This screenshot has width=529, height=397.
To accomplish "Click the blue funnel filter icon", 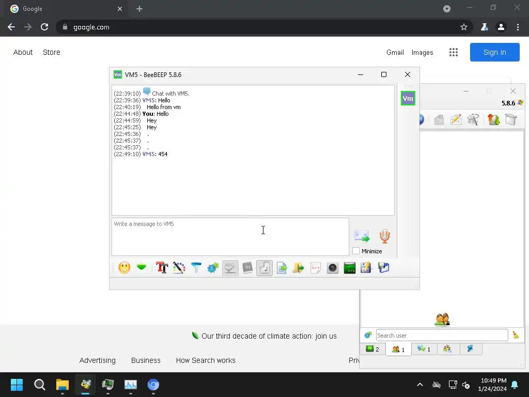I will point(196,268).
